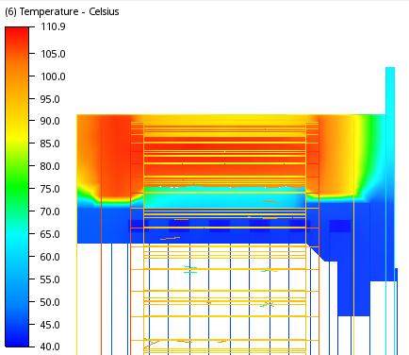Click the 90.0 legend tick label
The width and height of the screenshot is (409, 355).
pos(50,121)
